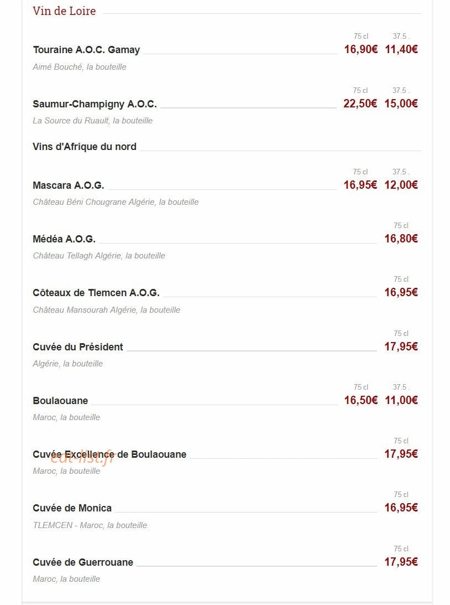
Task: Select Côteaux de Tlemcen A.O.G.
Action: 96,293
